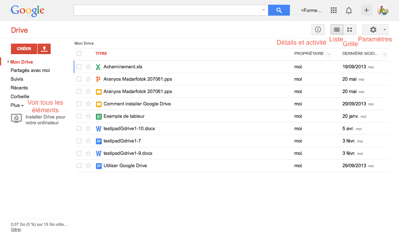Open the Dernière modification sort dropdown

[x=385, y=55]
